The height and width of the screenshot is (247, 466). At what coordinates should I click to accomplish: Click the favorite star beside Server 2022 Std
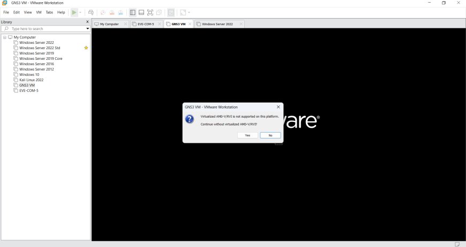86,48
